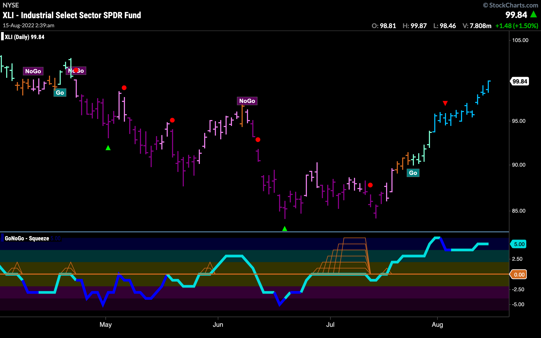Click the 99.84 price tag on the right axis
Viewport: 541px width, 338px height.
(x=520, y=81)
